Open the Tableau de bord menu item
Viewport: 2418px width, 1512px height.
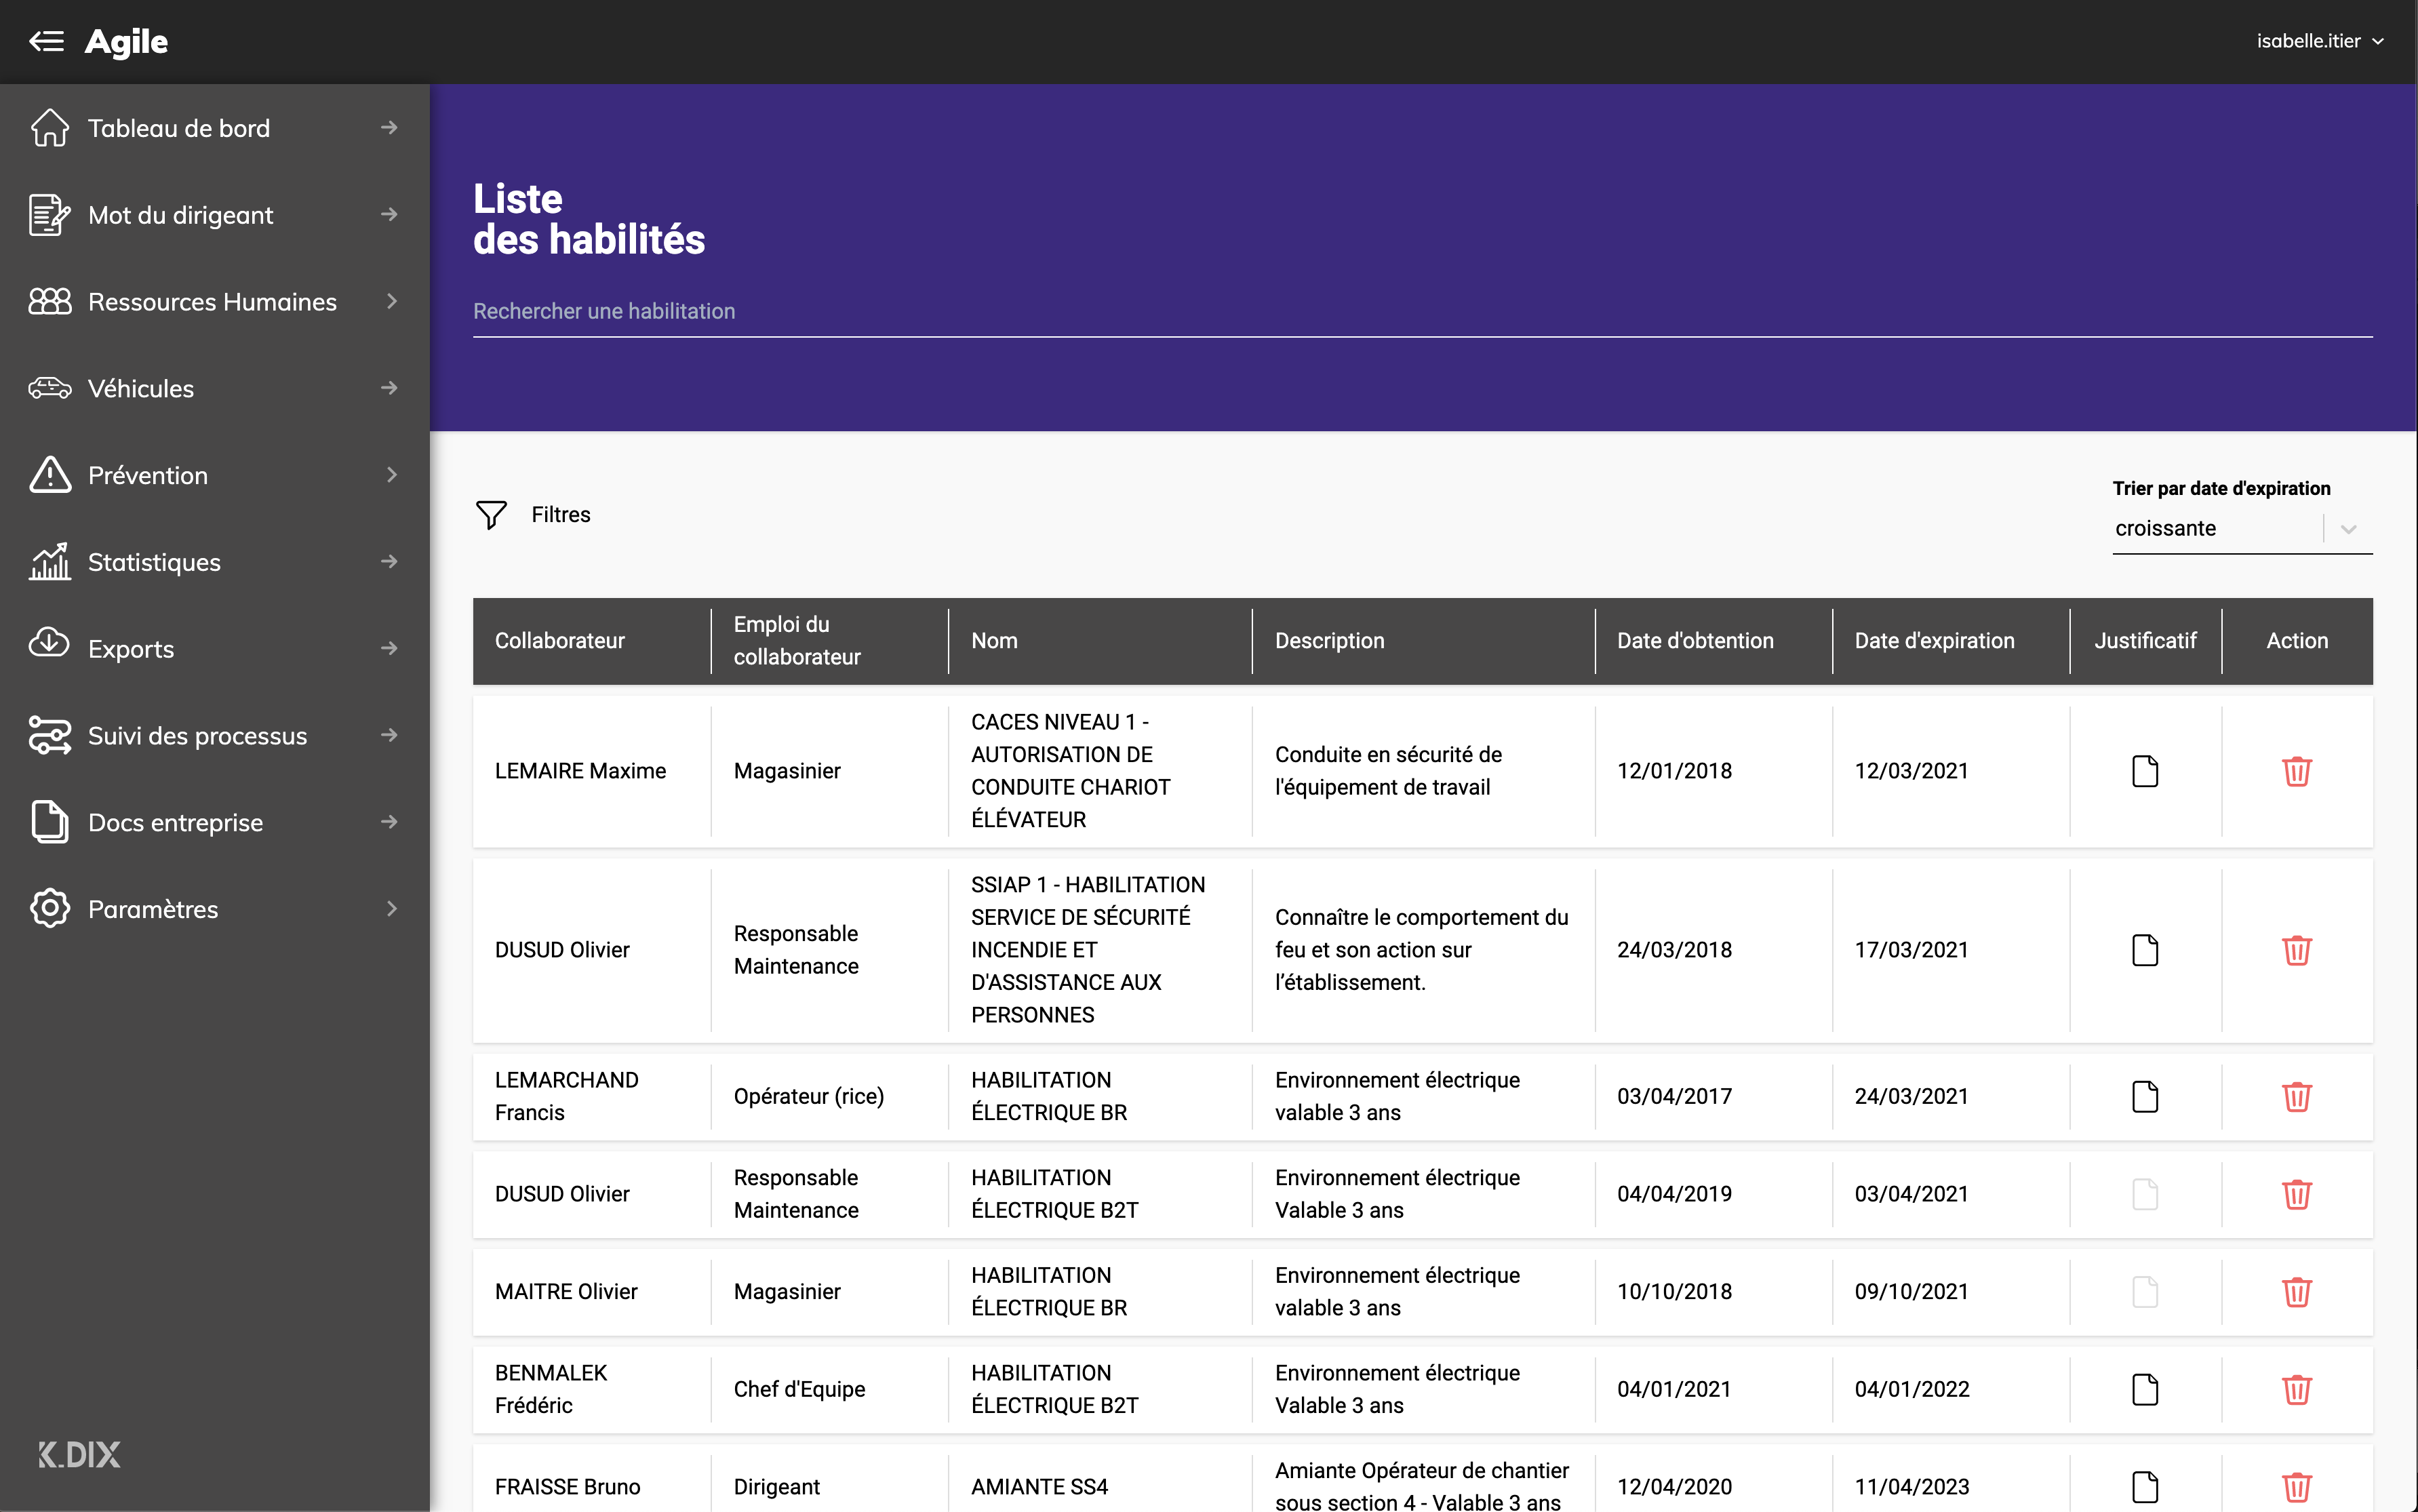215,128
